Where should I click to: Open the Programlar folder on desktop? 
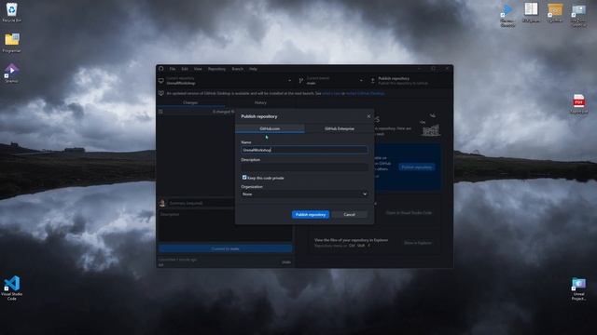12,43
